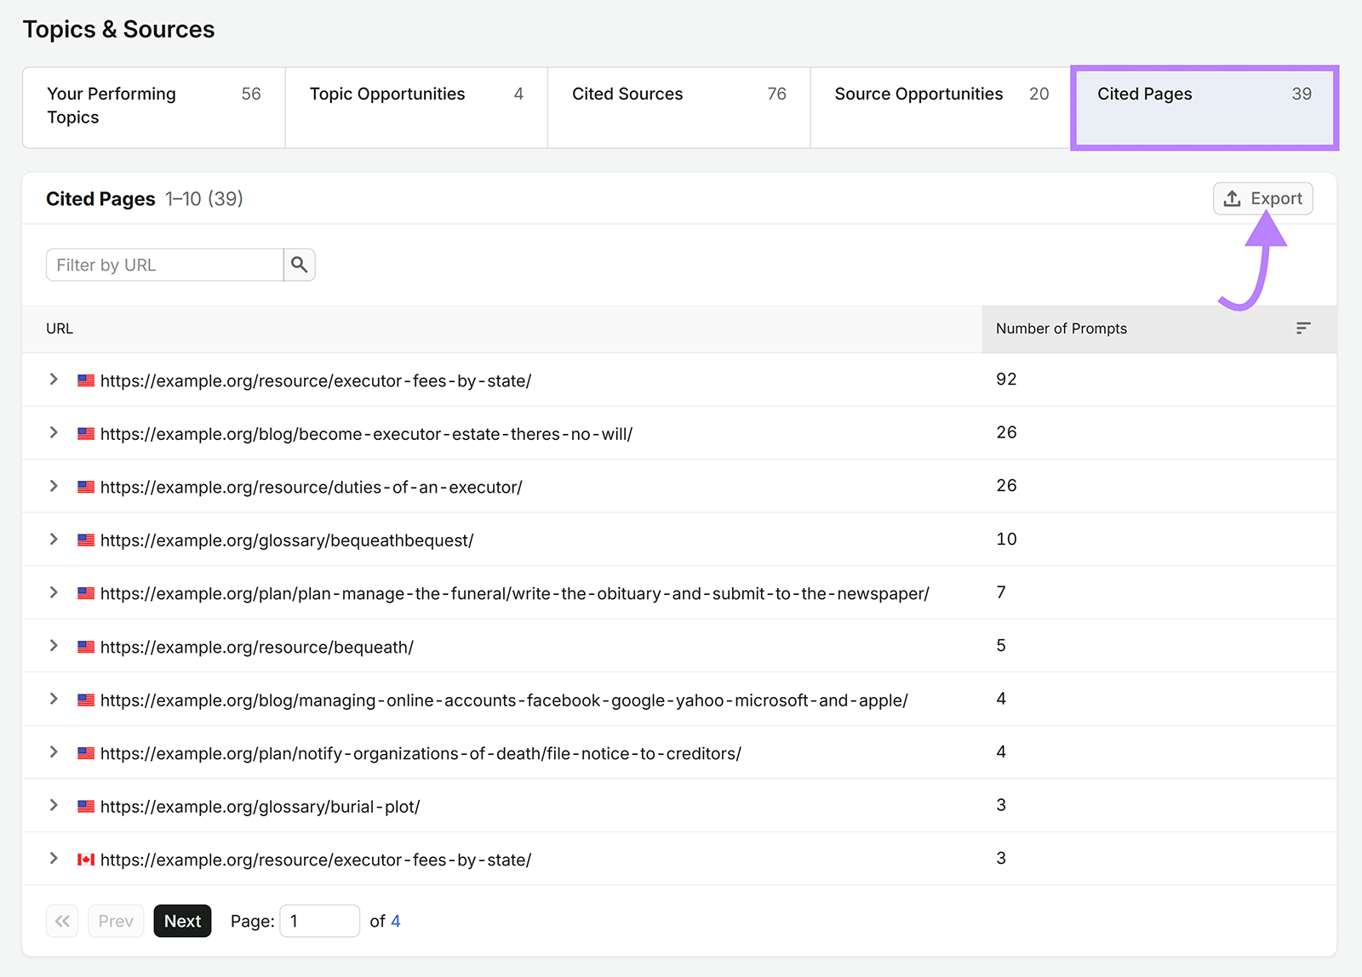1362x977 pixels.
Task: Expand the Canadian executor-fees-by-state row
Action: tap(54, 859)
